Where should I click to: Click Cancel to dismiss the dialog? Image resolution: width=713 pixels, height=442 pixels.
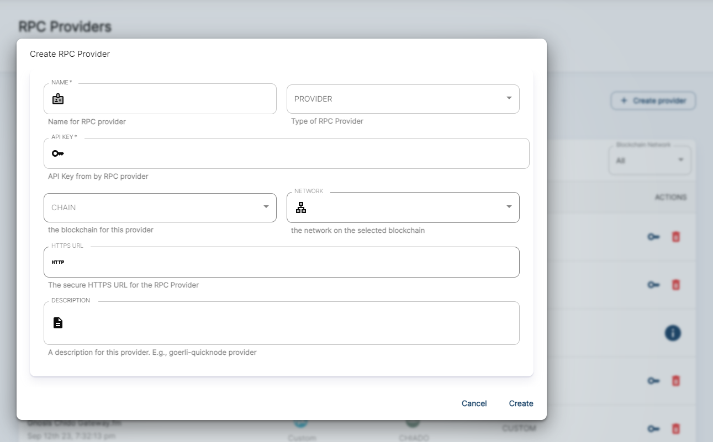(x=474, y=403)
